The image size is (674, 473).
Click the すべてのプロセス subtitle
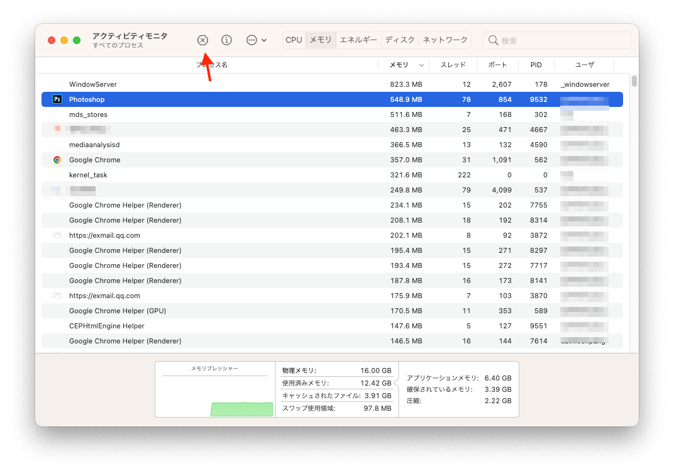tap(118, 45)
